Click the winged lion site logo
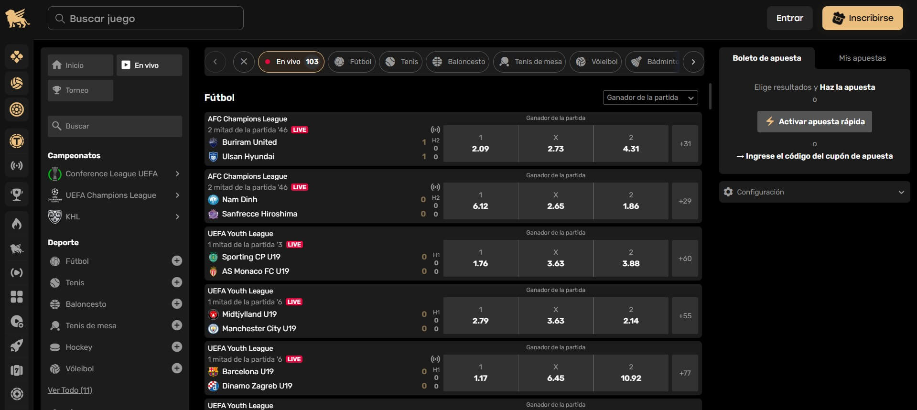Image resolution: width=917 pixels, height=410 pixels. tap(17, 19)
